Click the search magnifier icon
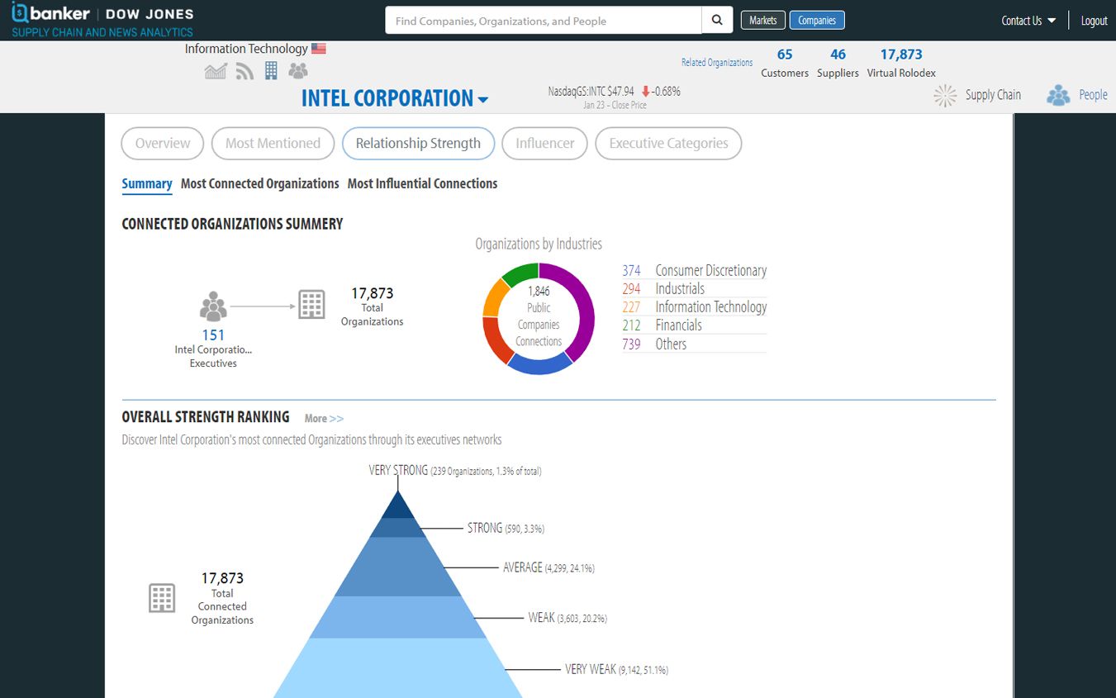1116x698 pixels. 717,21
